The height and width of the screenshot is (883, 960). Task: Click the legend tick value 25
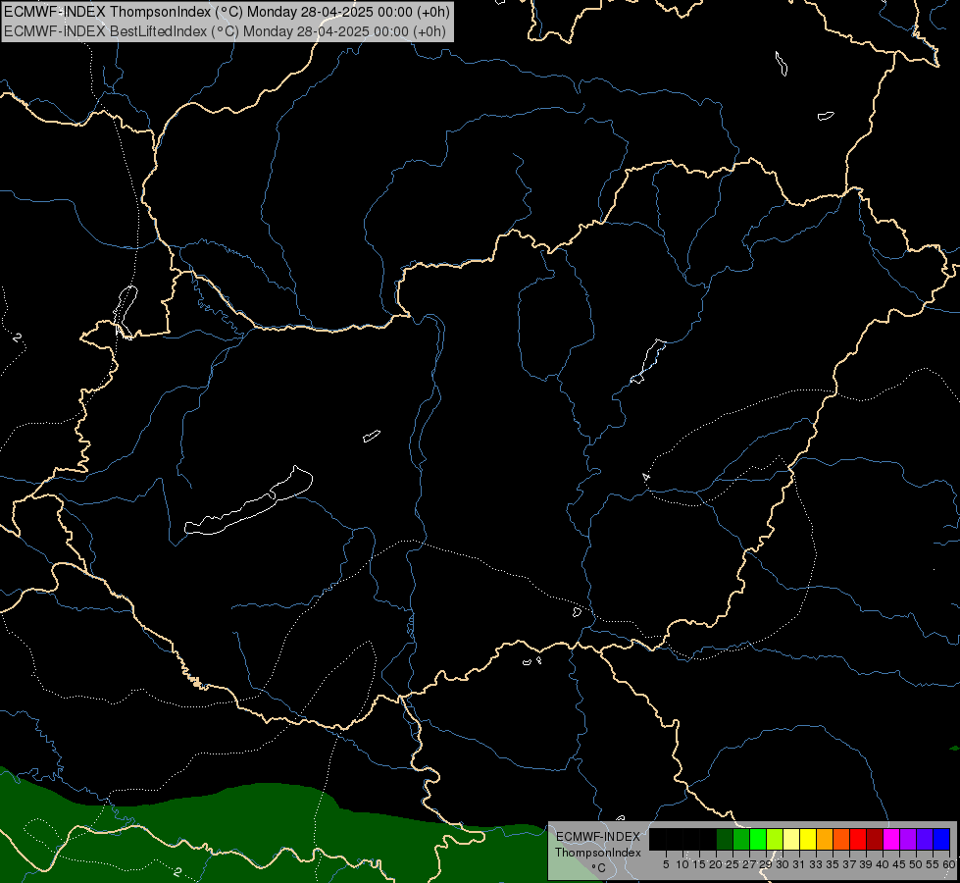coord(733,864)
